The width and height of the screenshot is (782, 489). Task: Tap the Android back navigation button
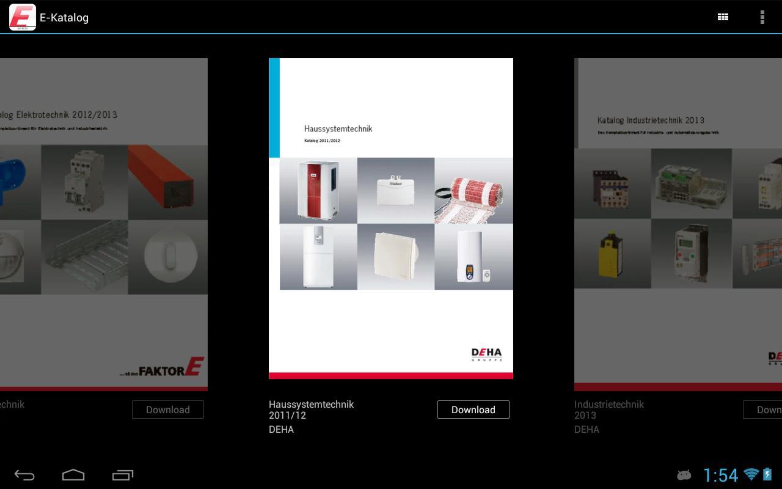(24, 475)
